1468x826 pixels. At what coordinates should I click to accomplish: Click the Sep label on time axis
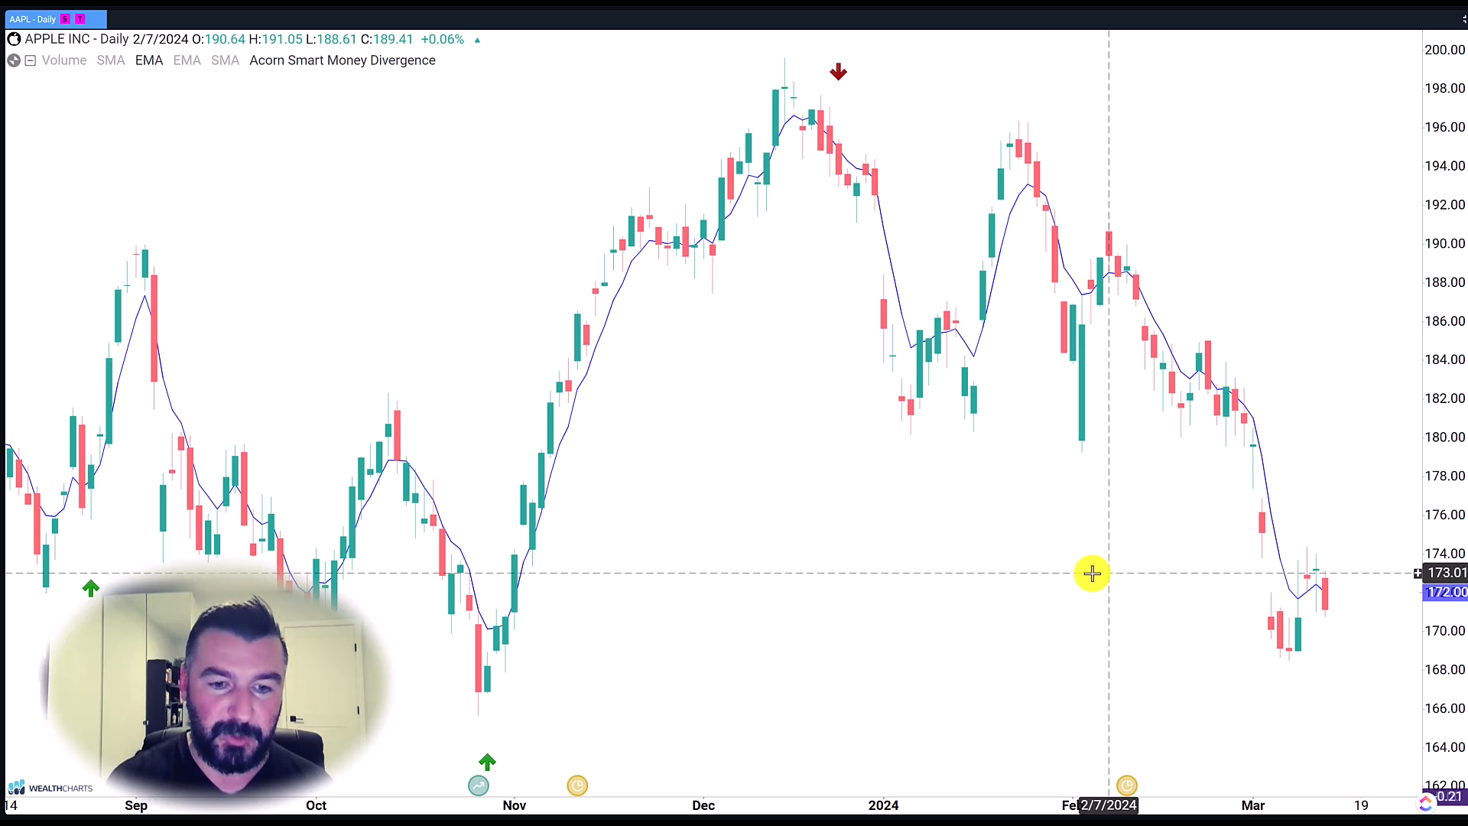pos(136,805)
